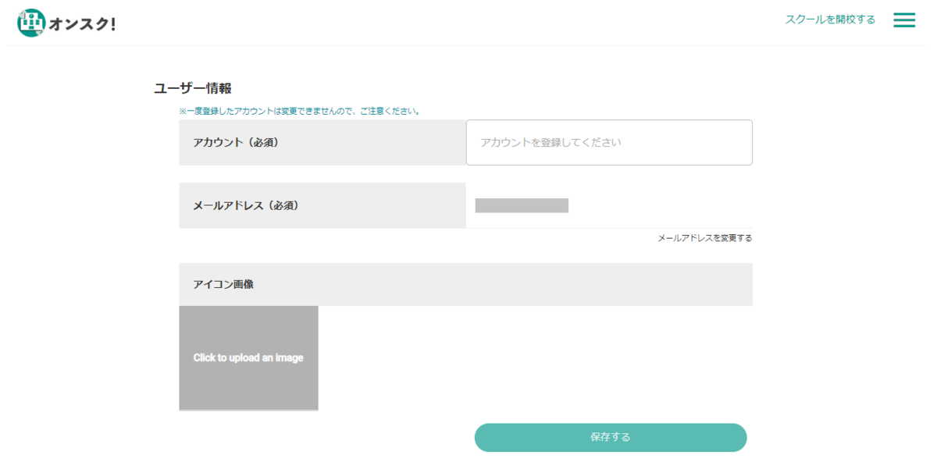Click the オンスク! school building logo icon

[x=31, y=23]
